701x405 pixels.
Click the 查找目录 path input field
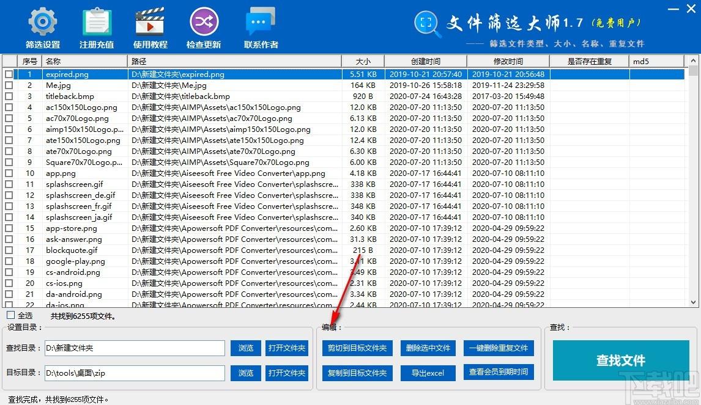coord(135,348)
